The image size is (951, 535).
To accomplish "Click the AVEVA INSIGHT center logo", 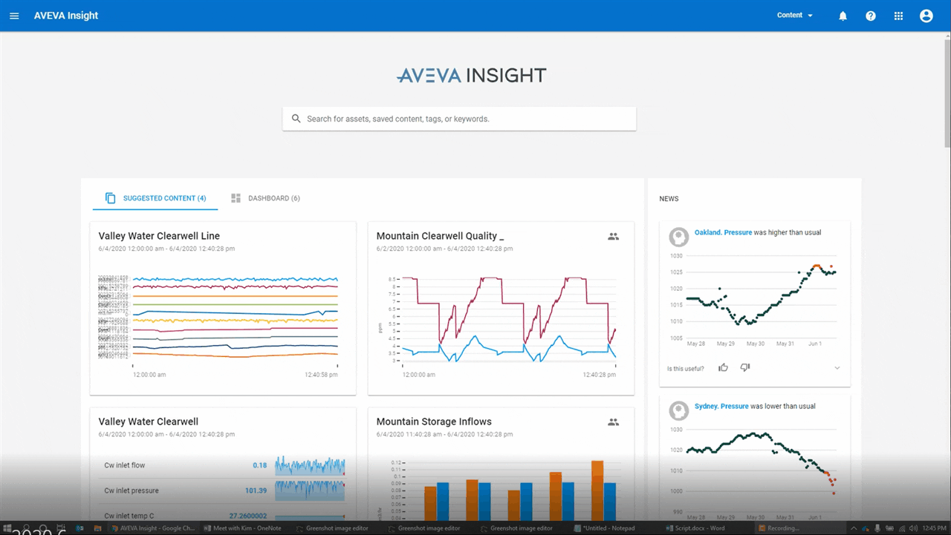I will [x=472, y=75].
